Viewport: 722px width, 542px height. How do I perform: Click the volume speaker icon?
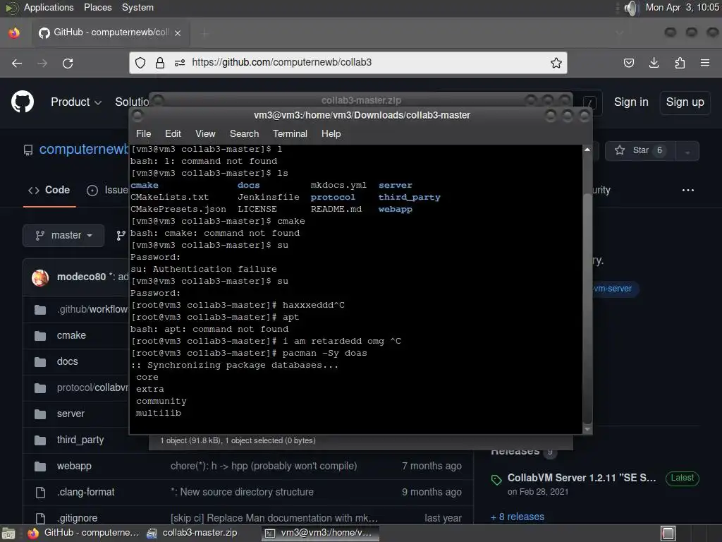click(632, 8)
